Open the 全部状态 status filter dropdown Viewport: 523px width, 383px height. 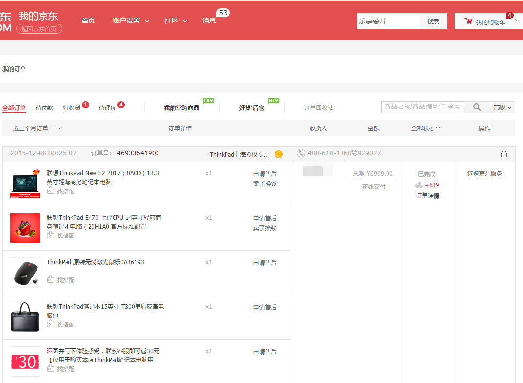pos(426,128)
